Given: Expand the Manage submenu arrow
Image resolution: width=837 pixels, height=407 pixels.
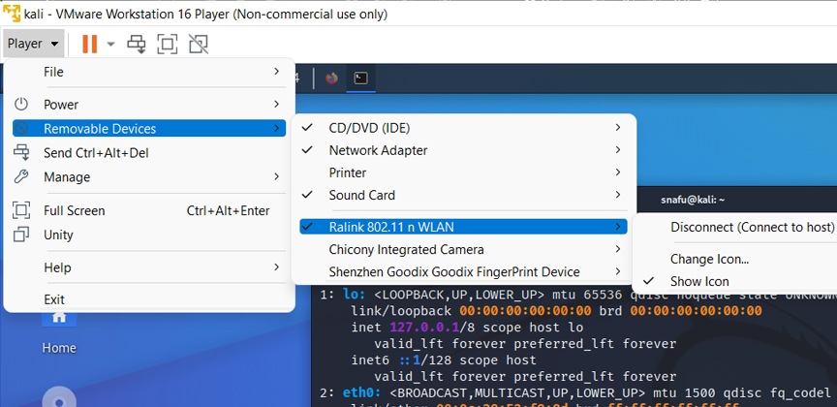Looking at the screenshot, I should pos(276,176).
